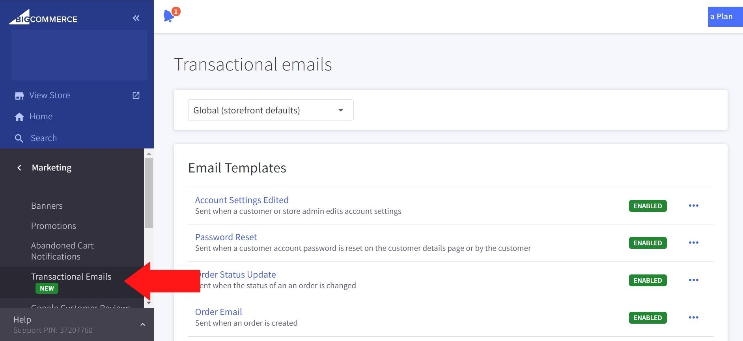Open more options for Account Settings Edited
Screen dimensions: 743x341
click(x=693, y=206)
